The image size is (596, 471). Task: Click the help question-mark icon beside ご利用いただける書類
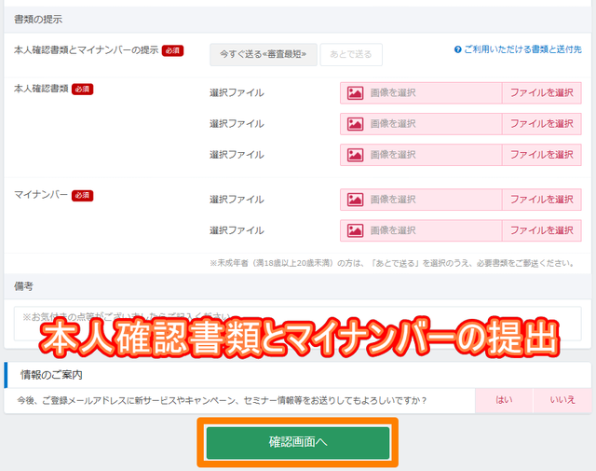(x=457, y=49)
